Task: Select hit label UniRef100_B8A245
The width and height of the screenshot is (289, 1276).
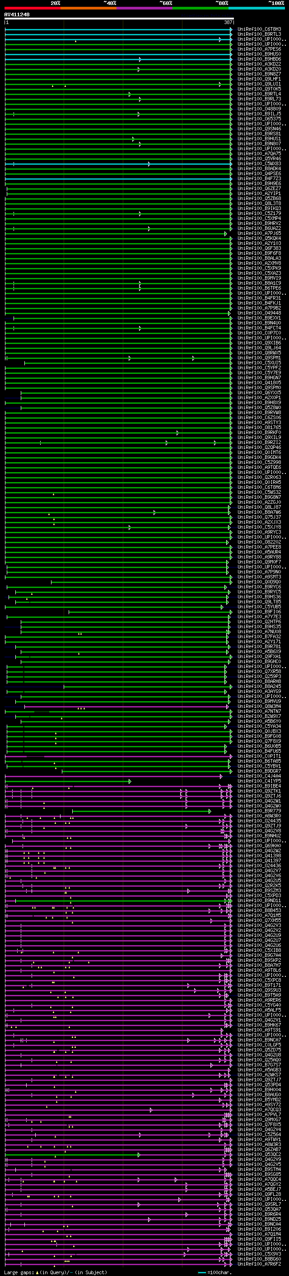Action: [x=259, y=687]
